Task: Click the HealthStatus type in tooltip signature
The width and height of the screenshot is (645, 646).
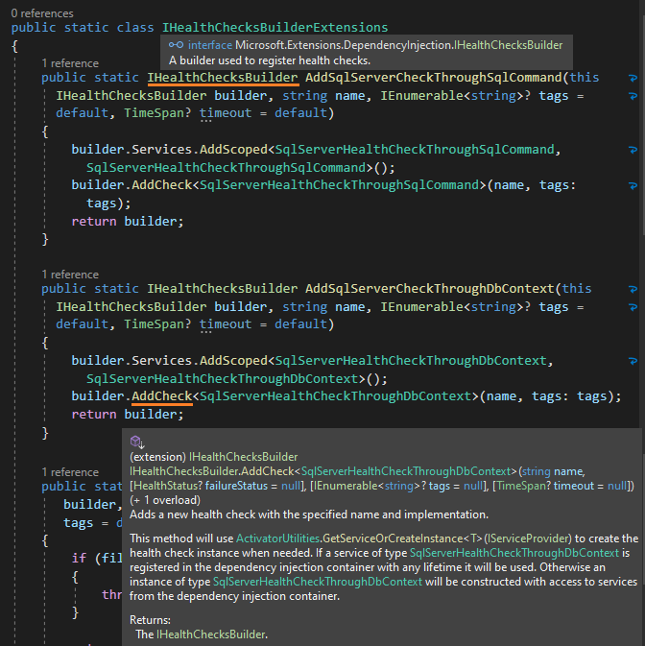Action: [168, 486]
